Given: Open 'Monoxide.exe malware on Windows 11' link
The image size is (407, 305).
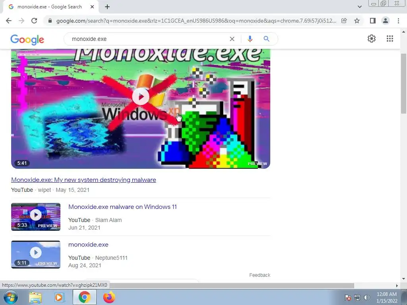Looking at the screenshot, I should tap(122, 207).
